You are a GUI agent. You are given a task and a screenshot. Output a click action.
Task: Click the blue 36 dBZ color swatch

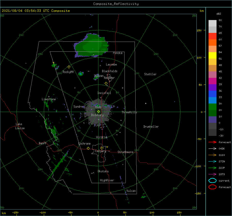[x=212, y=94]
